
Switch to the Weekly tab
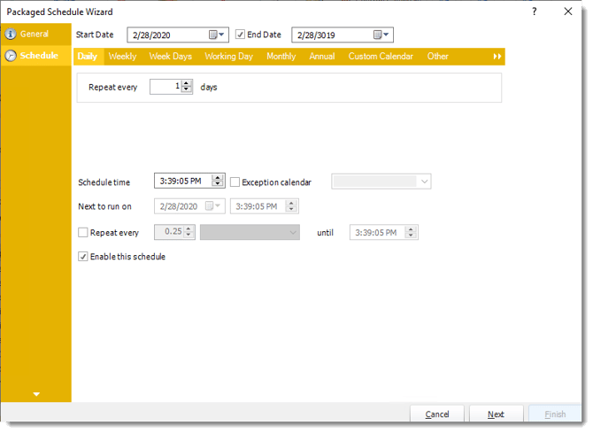(122, 57)
